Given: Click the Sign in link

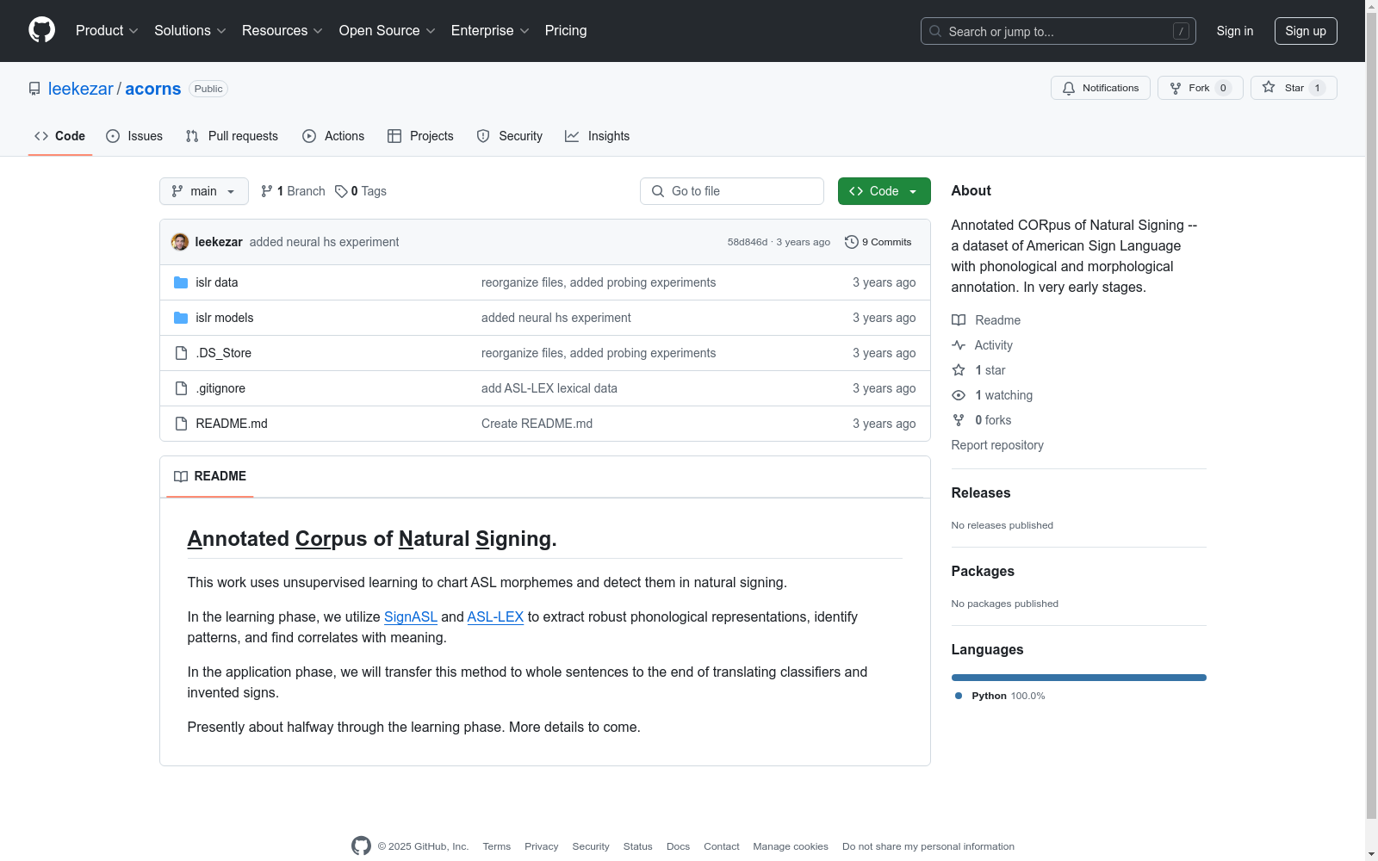Looking at the screenshot, I should tap(1235, 31).
